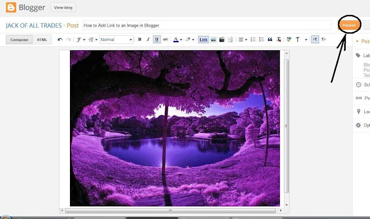Click the editor vertical scrollbar thumb
Image resolution: width=370 pixels, height=219 pixels.
click(x=286, y=126)
